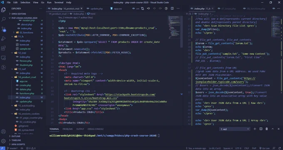Click Go Live in status bar

click(264, 148)
